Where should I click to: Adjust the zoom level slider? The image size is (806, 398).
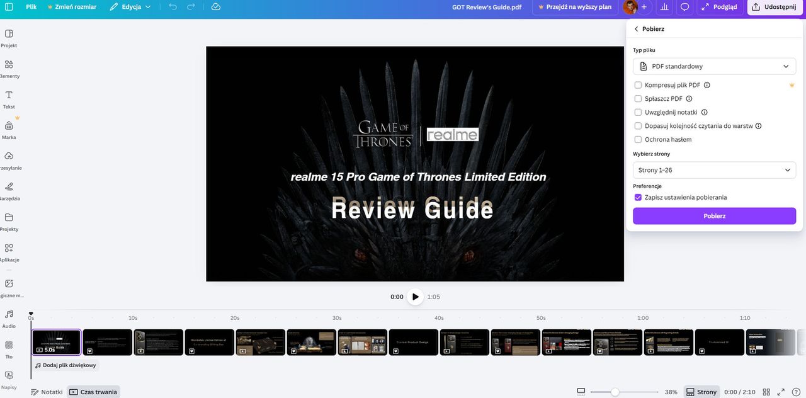615,392
